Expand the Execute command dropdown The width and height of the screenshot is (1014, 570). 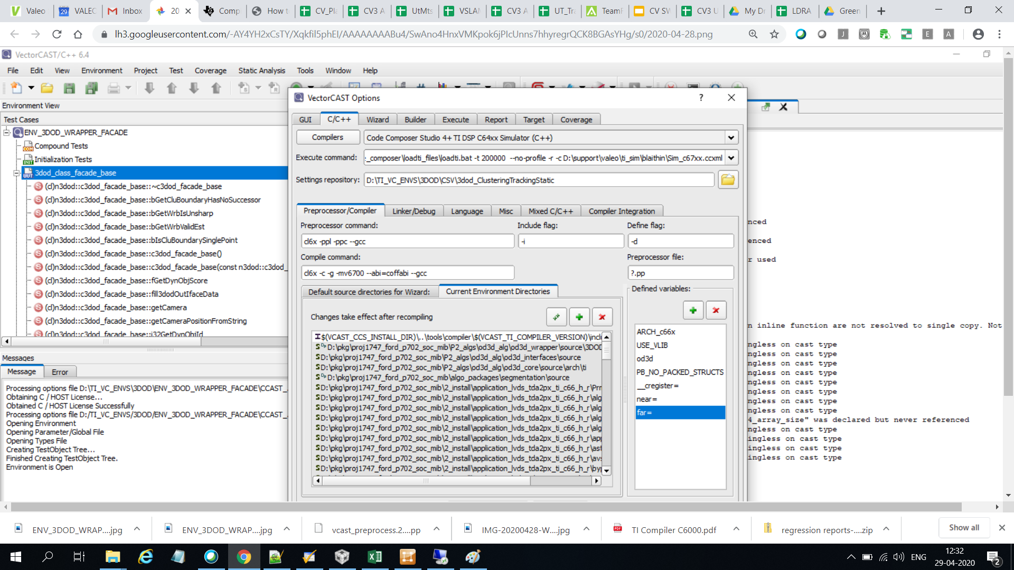tap(731, 158)
